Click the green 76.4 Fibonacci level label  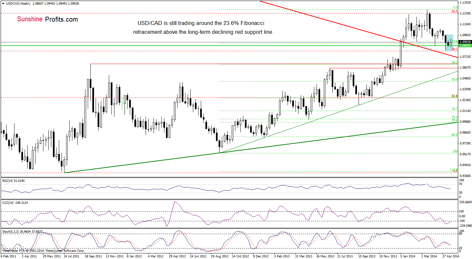coord(455,117)
